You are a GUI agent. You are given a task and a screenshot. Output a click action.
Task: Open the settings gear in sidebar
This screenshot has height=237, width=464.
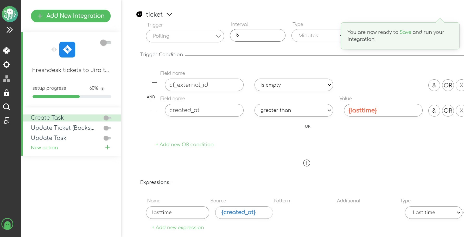(x=7, y=65)
